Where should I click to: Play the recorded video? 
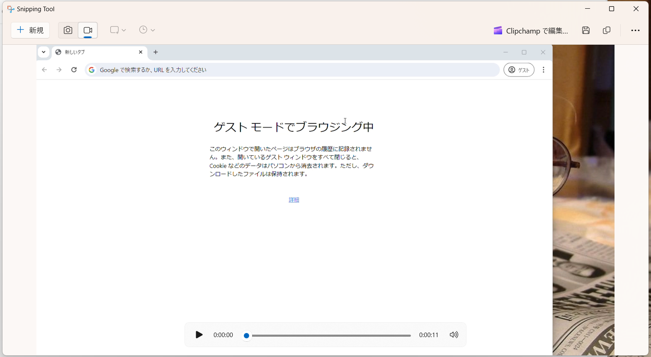pyautogui.click(x=199, y=335)
